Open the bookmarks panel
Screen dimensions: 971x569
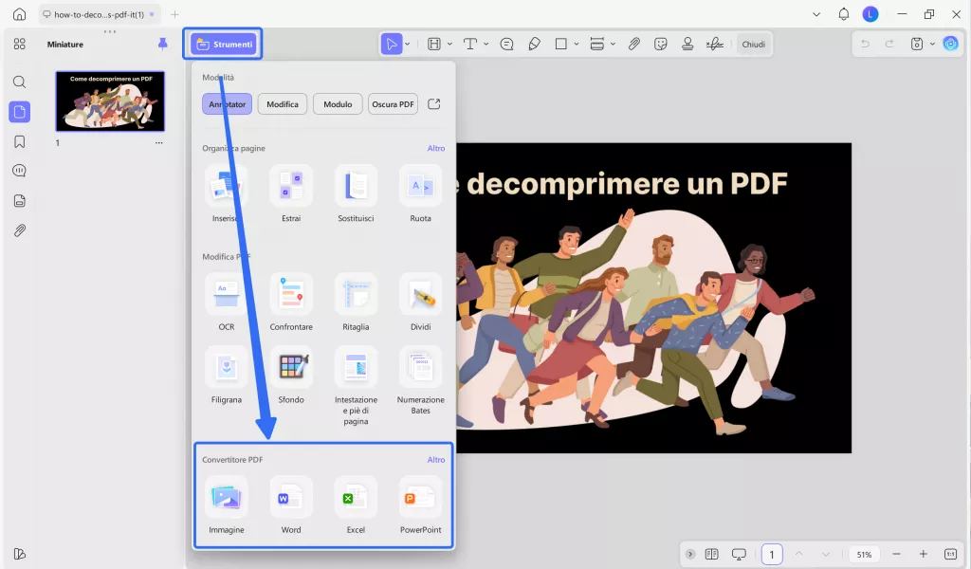click(x=20, y=142)
